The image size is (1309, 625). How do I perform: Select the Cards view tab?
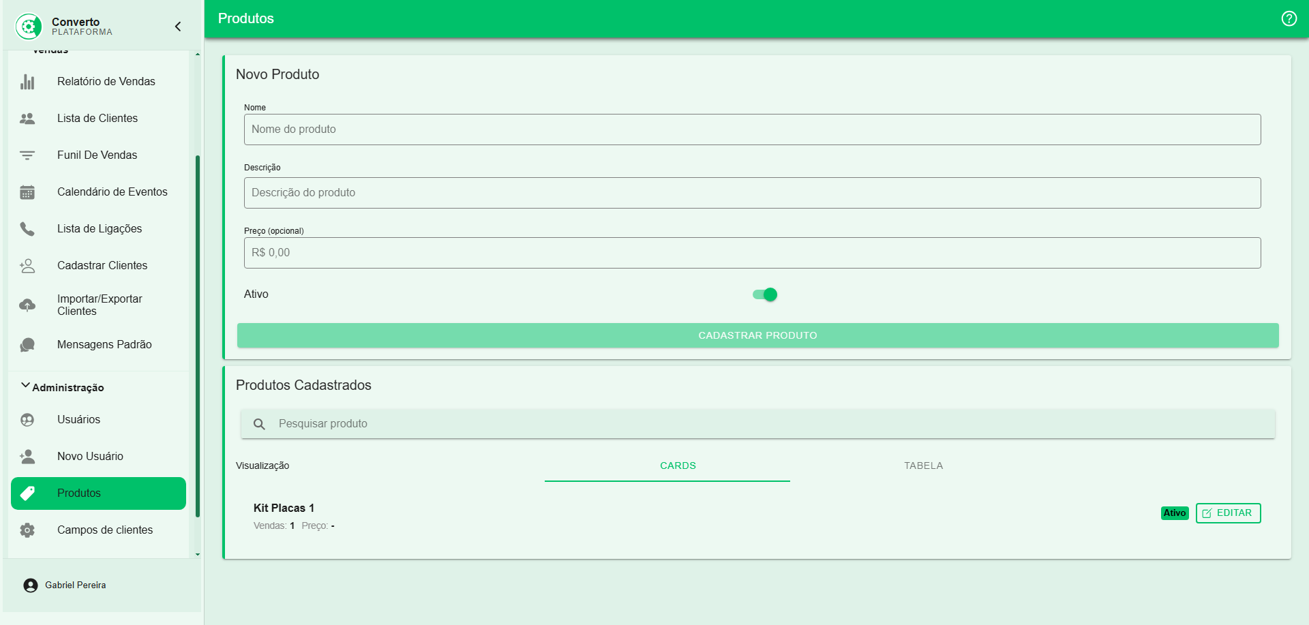pos(678,466)
